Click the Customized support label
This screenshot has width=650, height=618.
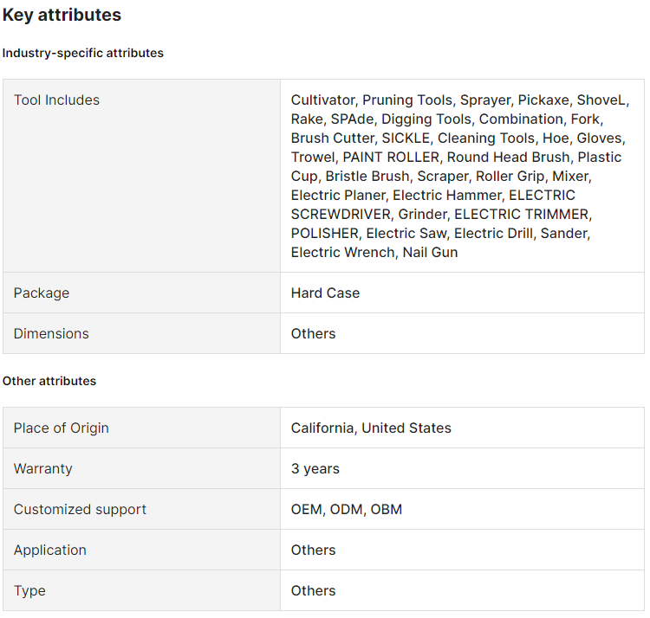pos(80,509)
